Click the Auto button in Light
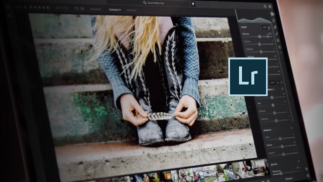 click(264, 27)
